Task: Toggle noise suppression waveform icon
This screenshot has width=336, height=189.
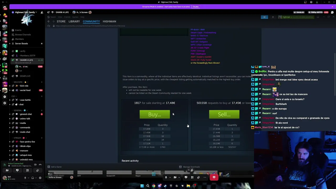Action: click(35, 165)
